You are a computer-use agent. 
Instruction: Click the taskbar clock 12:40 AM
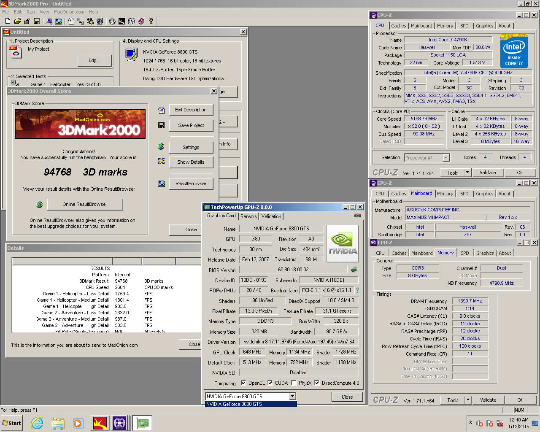point(518,420)
